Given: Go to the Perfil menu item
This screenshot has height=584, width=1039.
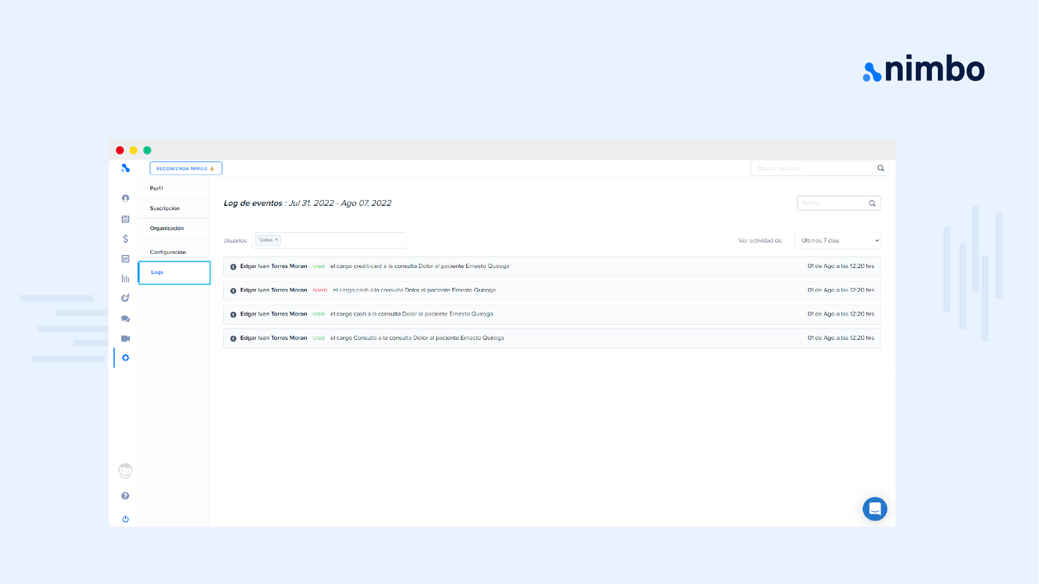Looking at the screenshot, I should (x=157, y=189).
